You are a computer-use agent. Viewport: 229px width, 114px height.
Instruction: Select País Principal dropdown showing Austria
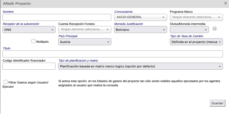click(x=85, y=42)
